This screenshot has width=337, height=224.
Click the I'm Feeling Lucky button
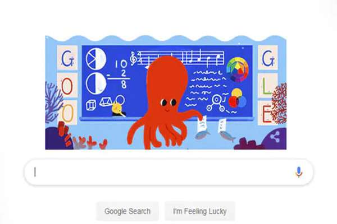pyautogui.click(x=199, y=211)
